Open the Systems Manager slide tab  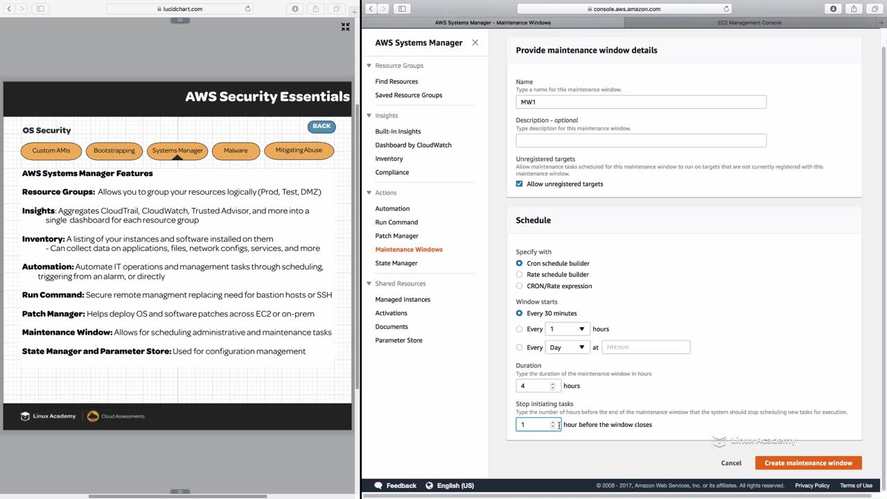click(177, 150)
